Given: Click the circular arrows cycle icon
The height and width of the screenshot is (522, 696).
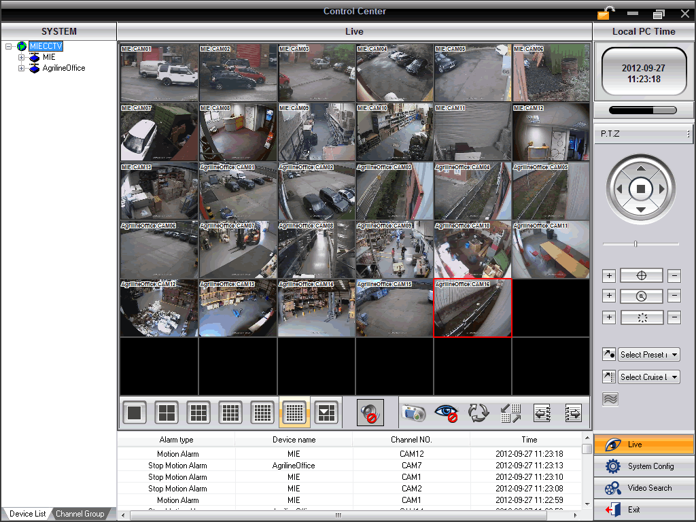Looking at the screenshot, I should tap(478, 413).
